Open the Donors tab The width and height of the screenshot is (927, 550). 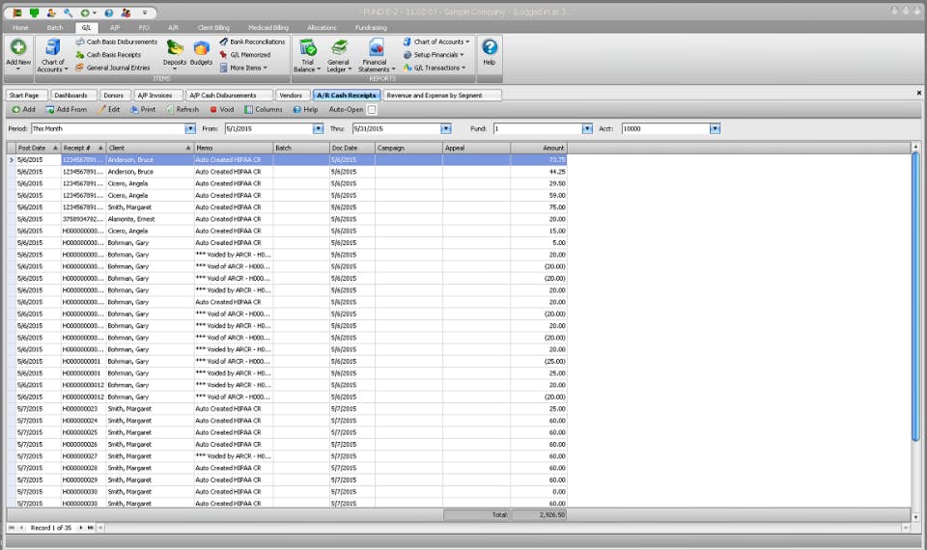(x=114, y=96)
